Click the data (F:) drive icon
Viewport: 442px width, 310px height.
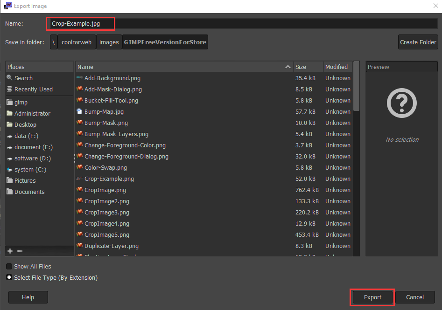click(9, 136)
